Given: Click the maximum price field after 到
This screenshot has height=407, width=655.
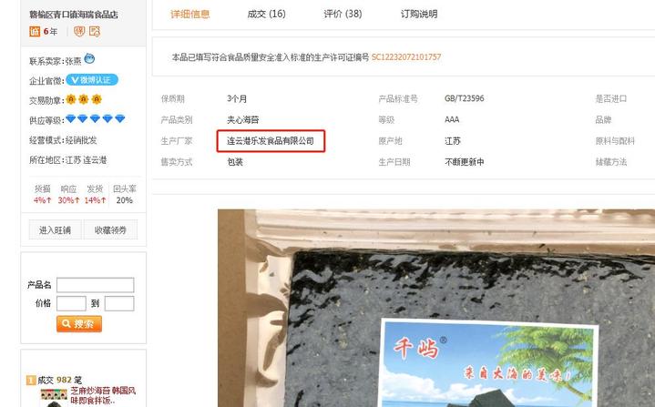Looking at the screenshot, I should [119, 303].
